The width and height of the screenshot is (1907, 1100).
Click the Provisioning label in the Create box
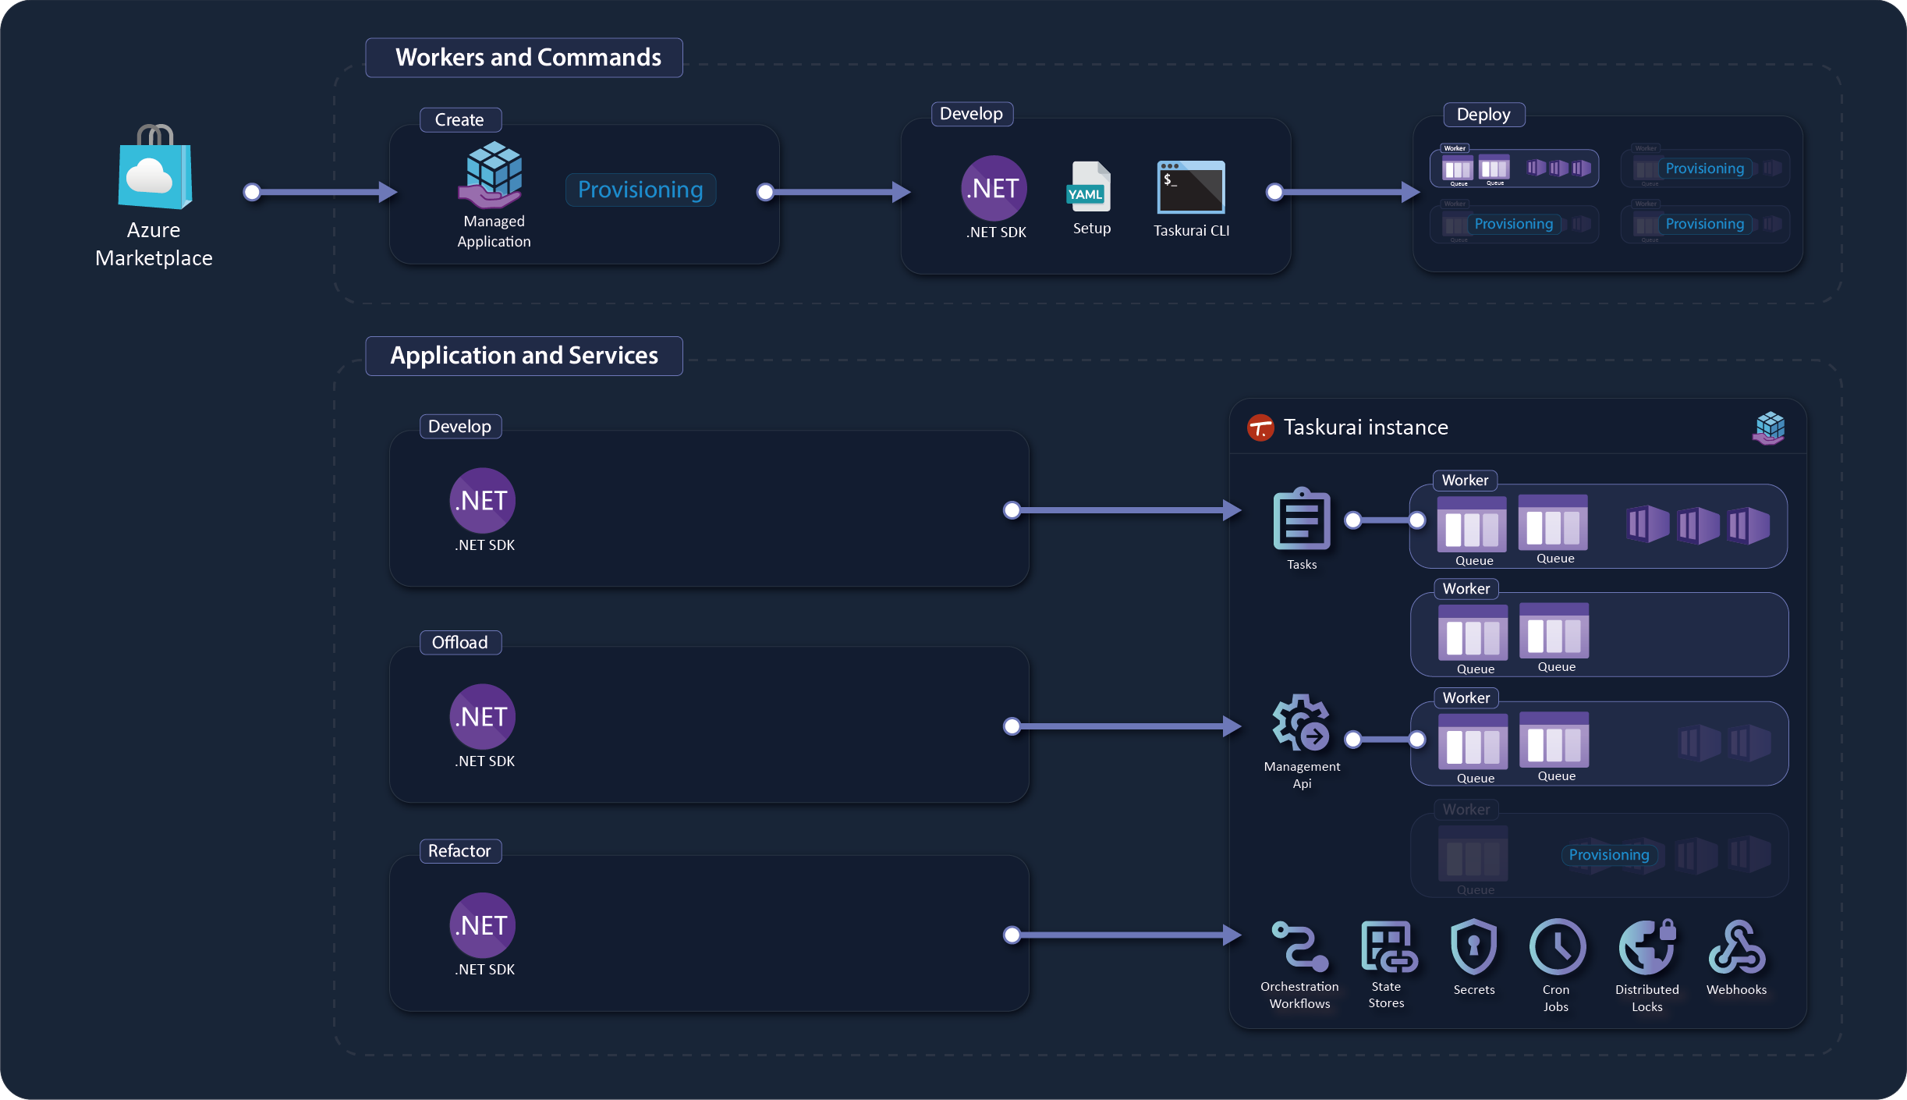640,190
